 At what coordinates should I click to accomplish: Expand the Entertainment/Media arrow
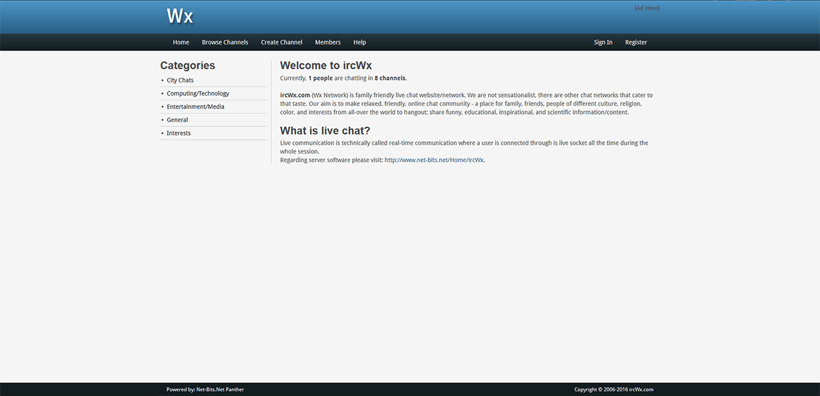tap(163, 107)
